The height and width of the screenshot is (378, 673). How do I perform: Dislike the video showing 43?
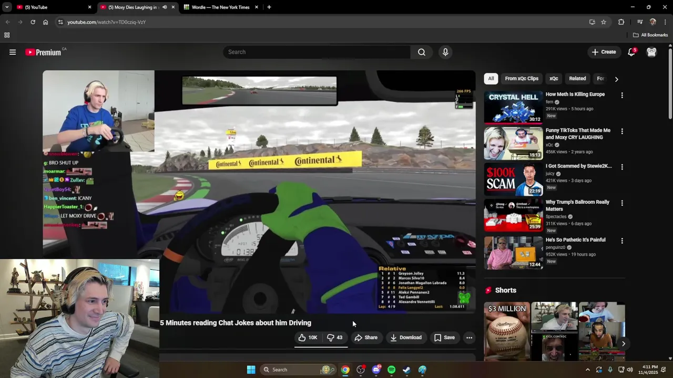(x=334, y=338)
